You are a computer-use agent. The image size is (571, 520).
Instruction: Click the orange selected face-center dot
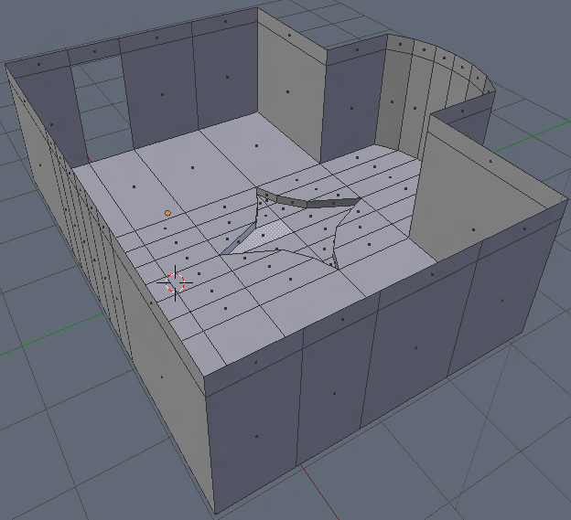(167, 213)
